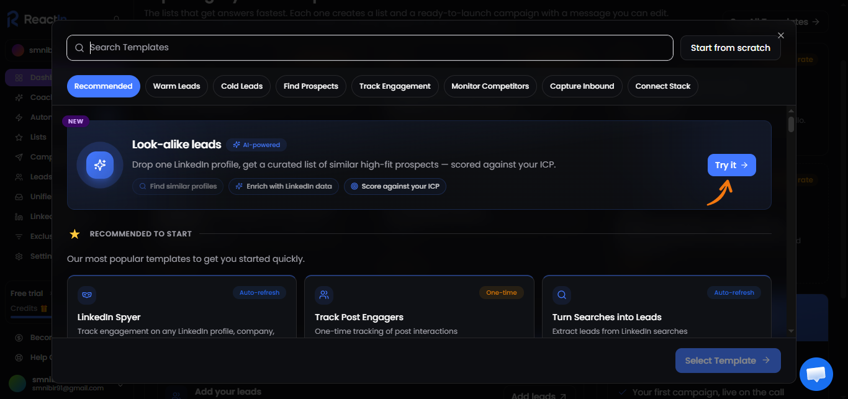Click the LinkedIn Spyer mask icon
This screenshot has width=848, height=399.
[x=86, y=295]
